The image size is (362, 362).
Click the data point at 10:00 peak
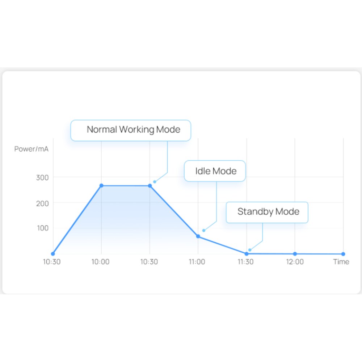(x=101, y=186)
